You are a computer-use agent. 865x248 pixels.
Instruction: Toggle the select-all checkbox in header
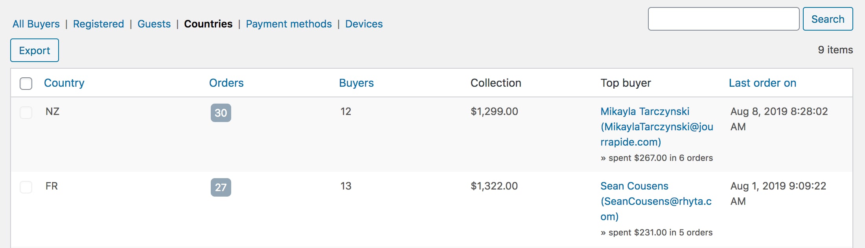pos(26,83)
